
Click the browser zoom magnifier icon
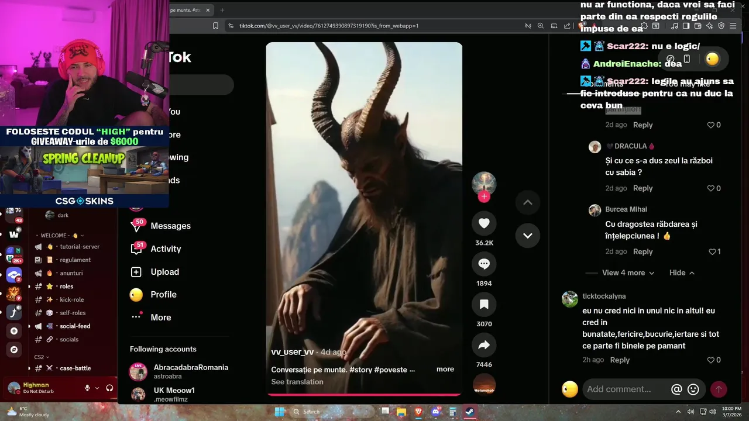(541, 26)
